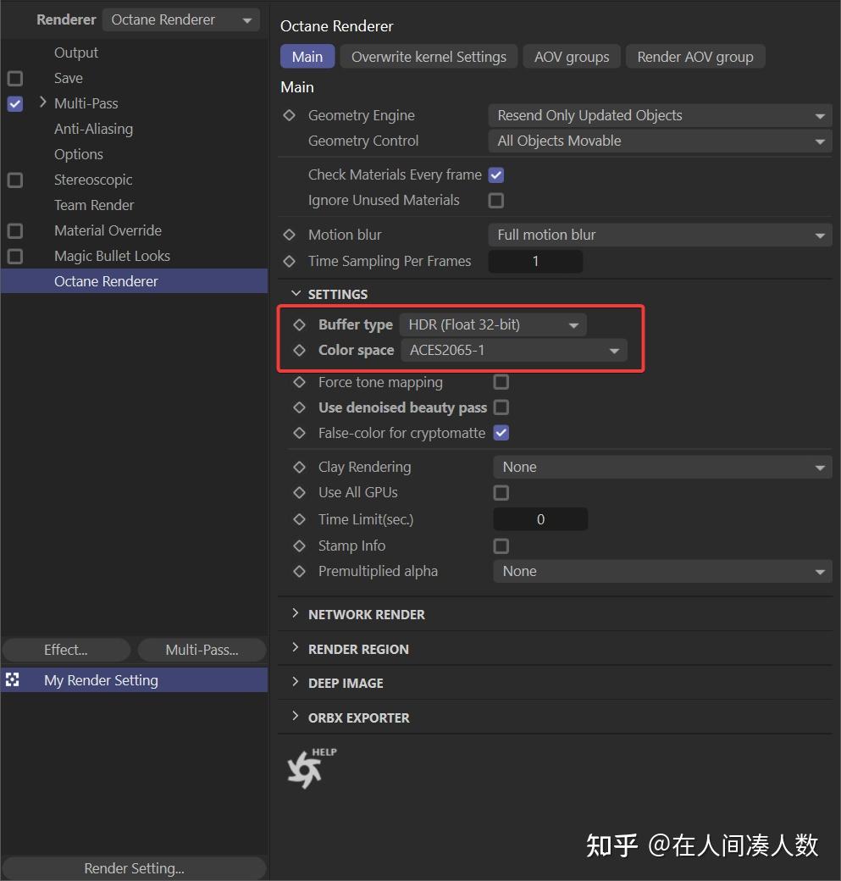Disable Check Materials Every frame

[495, 175]
